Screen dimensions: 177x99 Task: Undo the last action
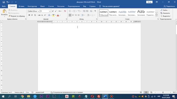coord(7,2)
